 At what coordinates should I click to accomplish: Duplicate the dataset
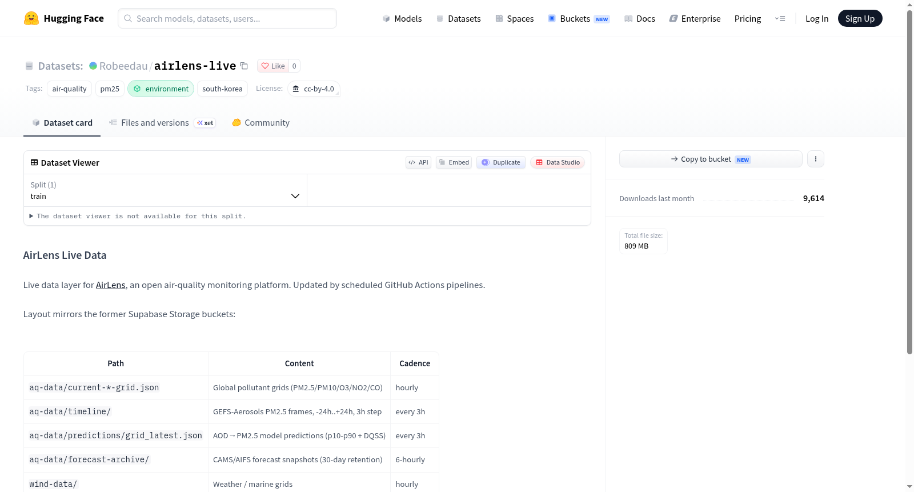pos(501,162)
